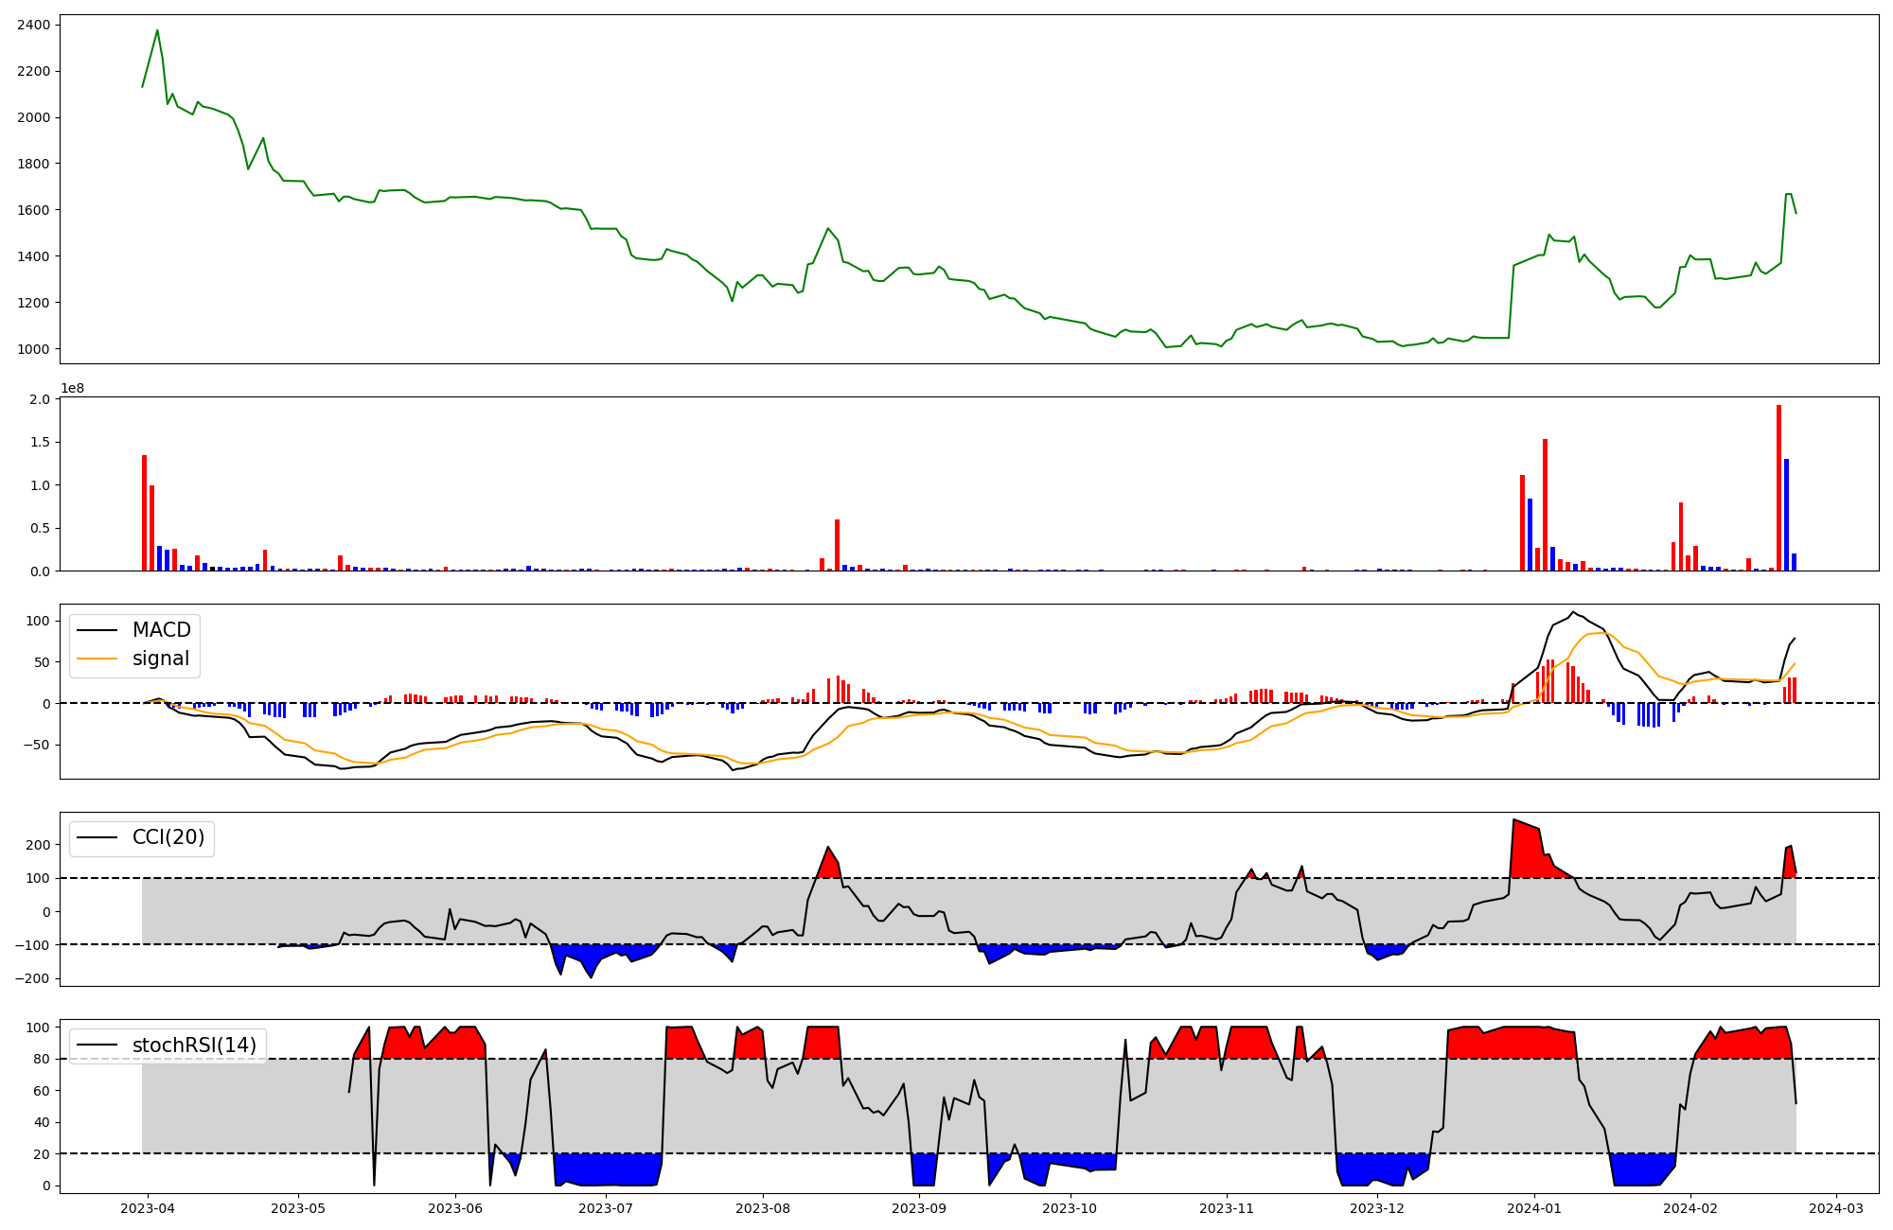Click the tallest blue volume bar

[1786, 514]
